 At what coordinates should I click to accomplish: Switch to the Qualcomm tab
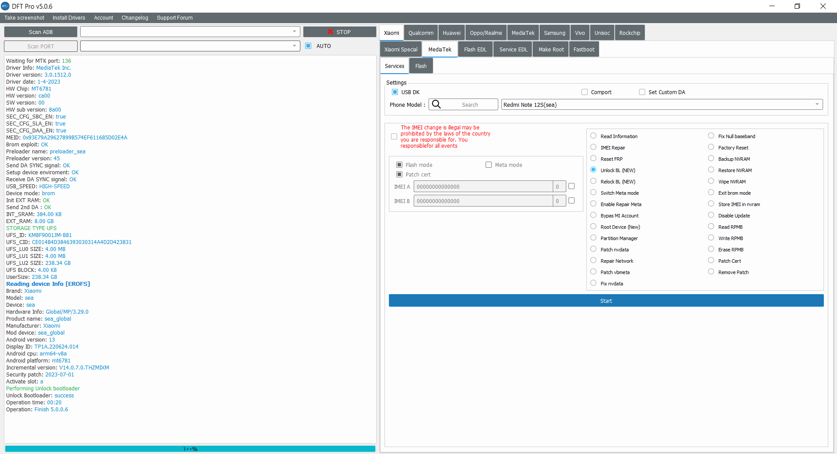421,33
